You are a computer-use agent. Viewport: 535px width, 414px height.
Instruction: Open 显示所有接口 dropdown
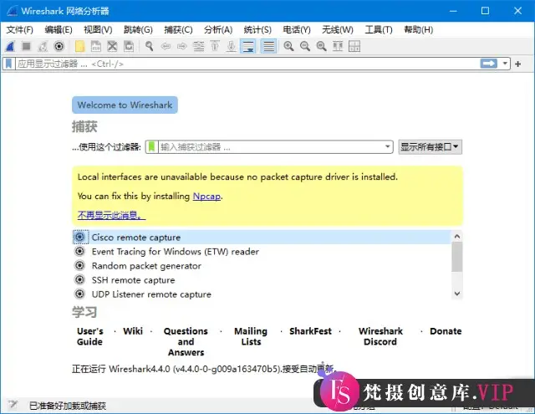point(430,146)
